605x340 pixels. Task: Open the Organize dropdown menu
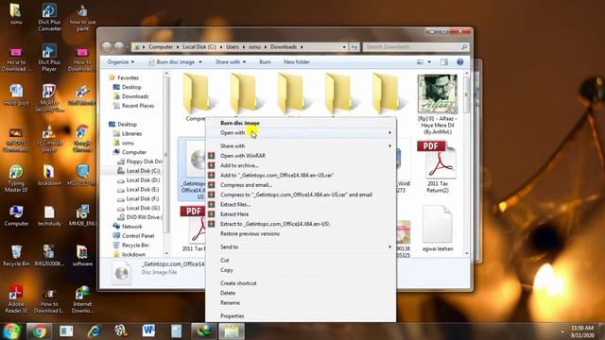121,62
